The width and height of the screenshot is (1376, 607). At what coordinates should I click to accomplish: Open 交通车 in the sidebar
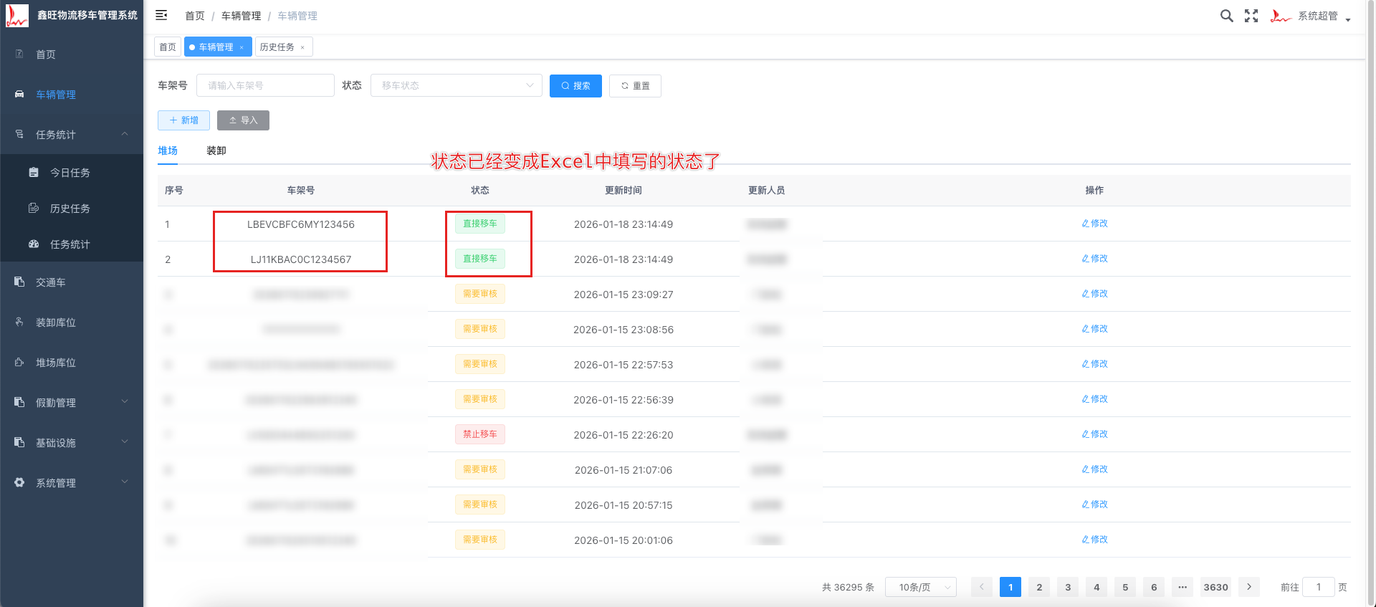[x=72, y=282]
